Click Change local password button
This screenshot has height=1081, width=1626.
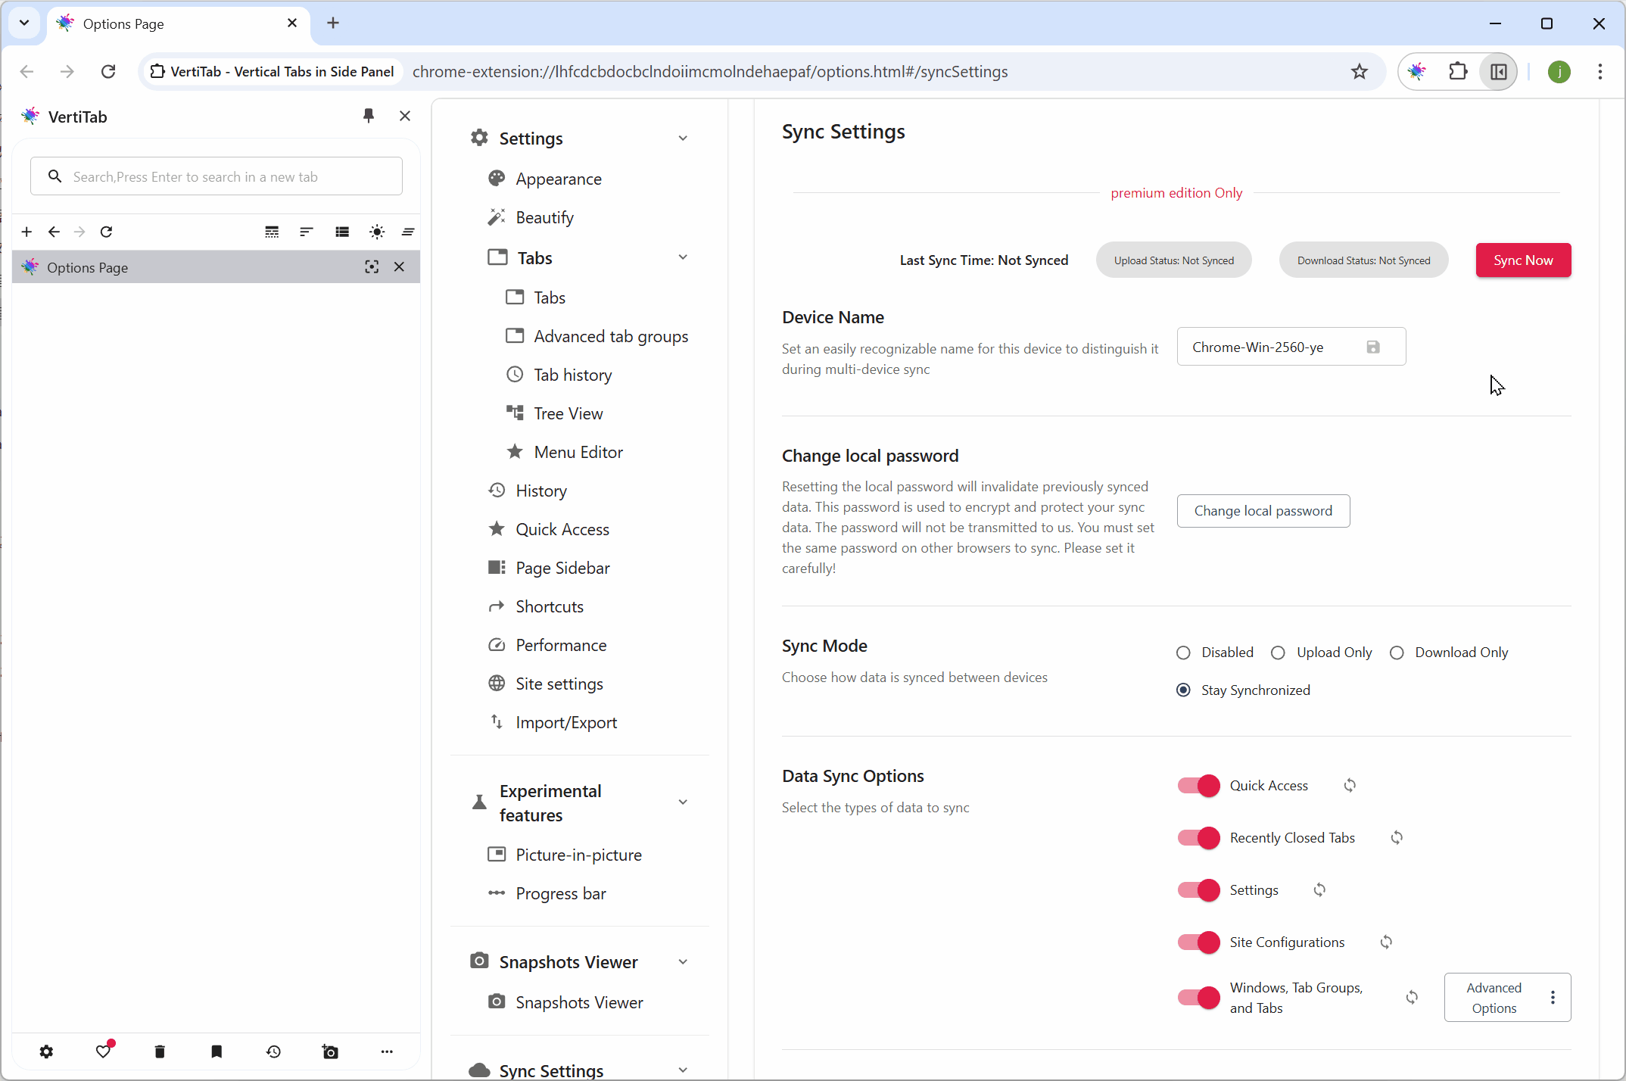click(1263, 511)
